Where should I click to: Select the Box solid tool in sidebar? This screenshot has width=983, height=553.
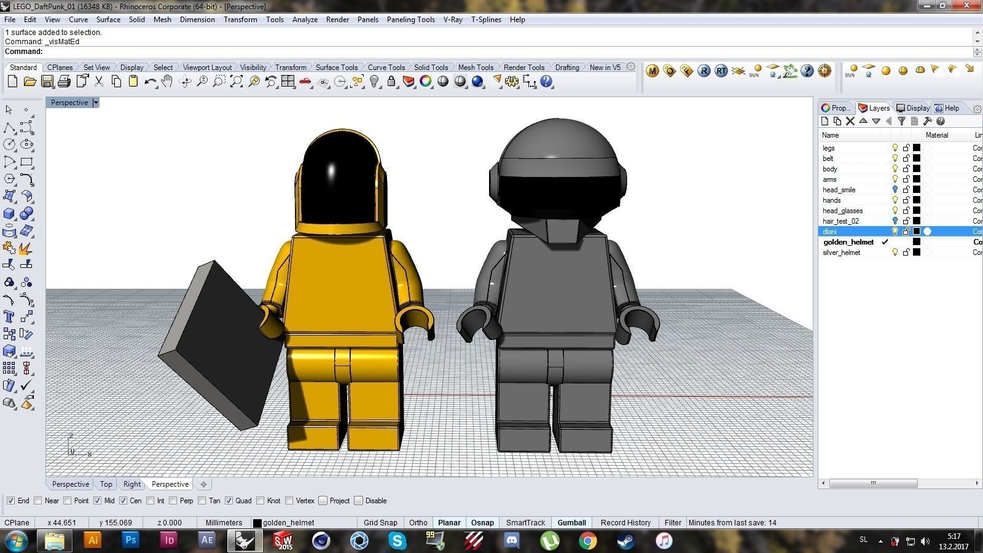[x=9, y=214]
